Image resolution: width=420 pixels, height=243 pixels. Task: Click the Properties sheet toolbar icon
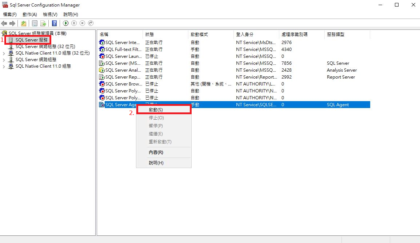click(x=35, y=23)
